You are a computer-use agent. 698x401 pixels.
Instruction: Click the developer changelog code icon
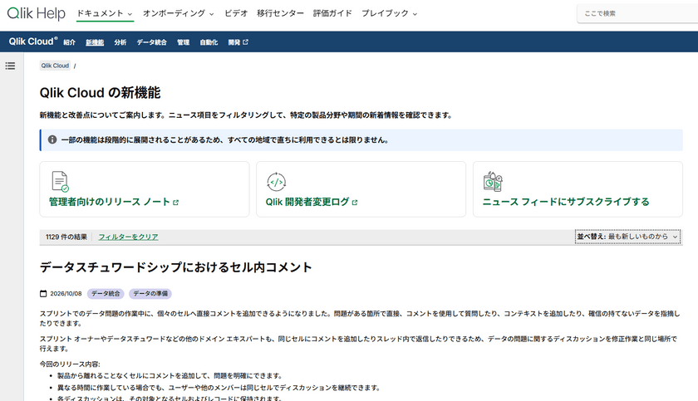[x=276, y=182]
